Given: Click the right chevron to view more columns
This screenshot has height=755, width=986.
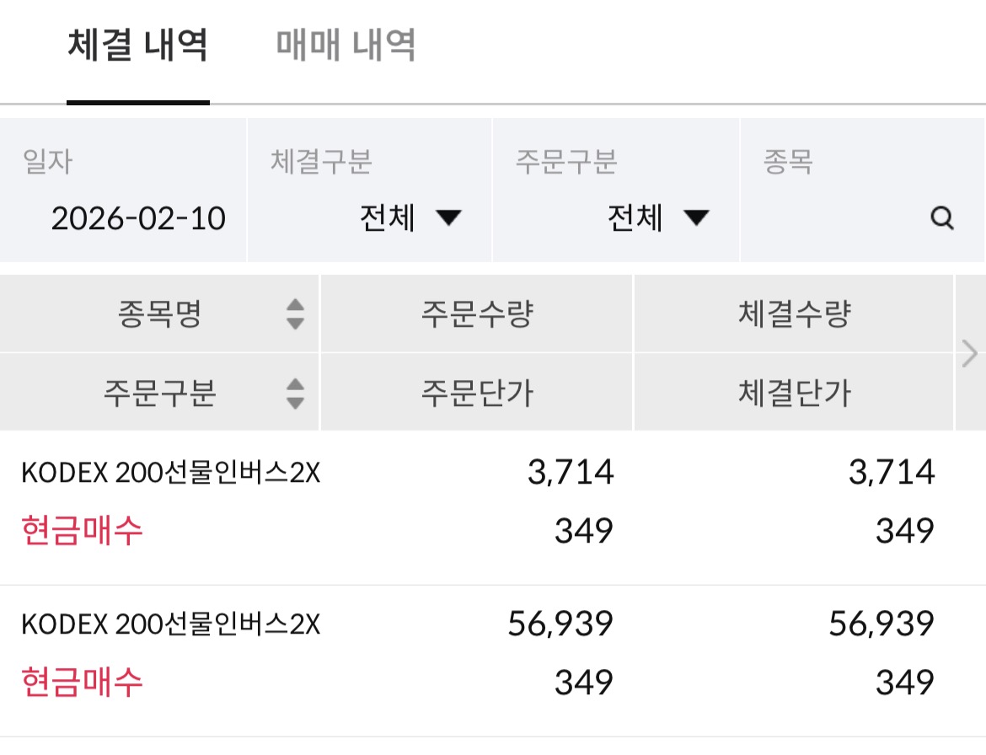Looking at the screenshot, I should [969, 354].
